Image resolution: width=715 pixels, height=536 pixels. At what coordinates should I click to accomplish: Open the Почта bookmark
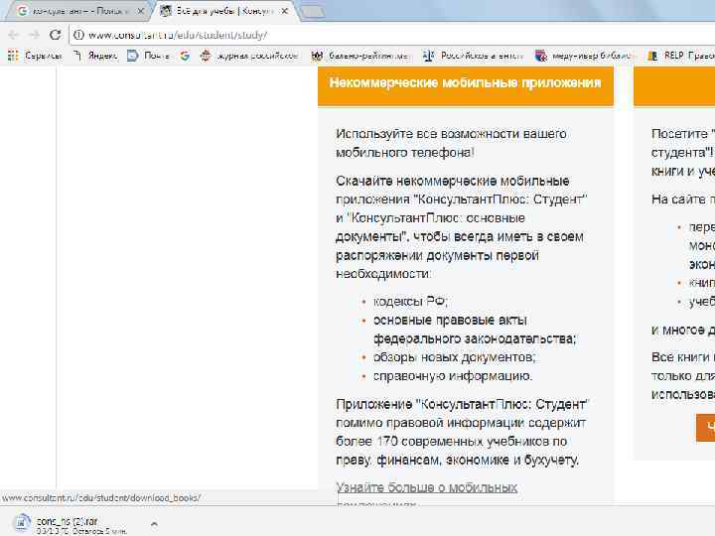149,56
